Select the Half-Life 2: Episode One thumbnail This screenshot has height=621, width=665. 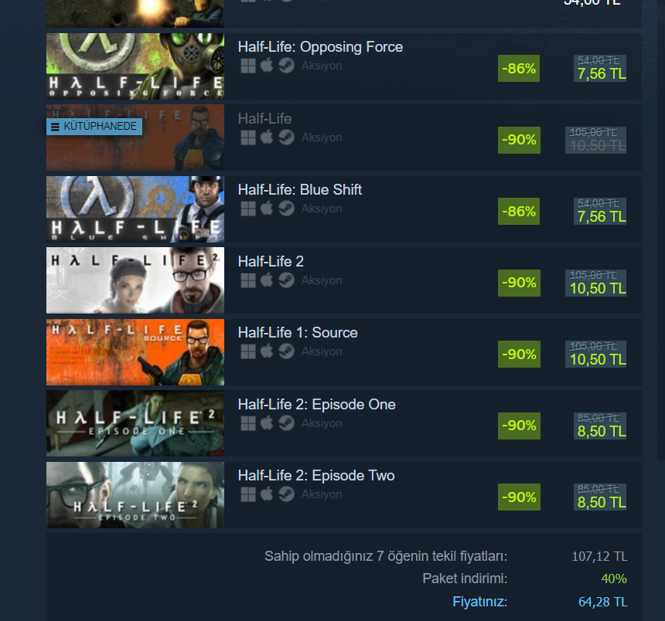click(x=135, y=423)
